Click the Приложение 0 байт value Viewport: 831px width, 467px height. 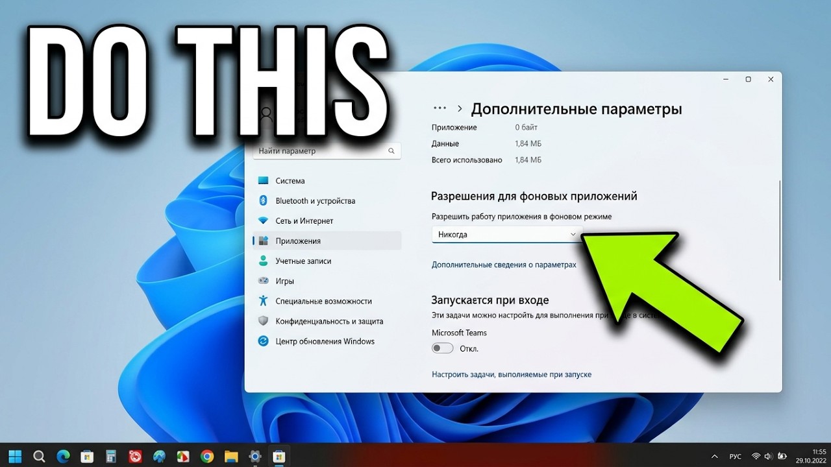[527, 128]
